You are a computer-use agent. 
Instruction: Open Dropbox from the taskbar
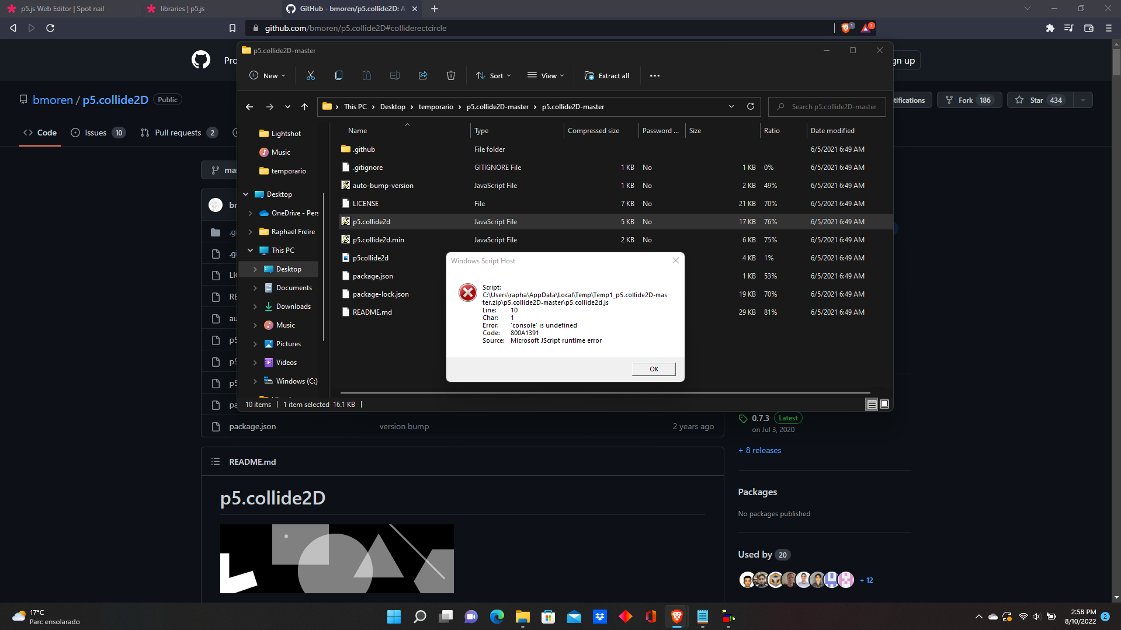point(600,617)
